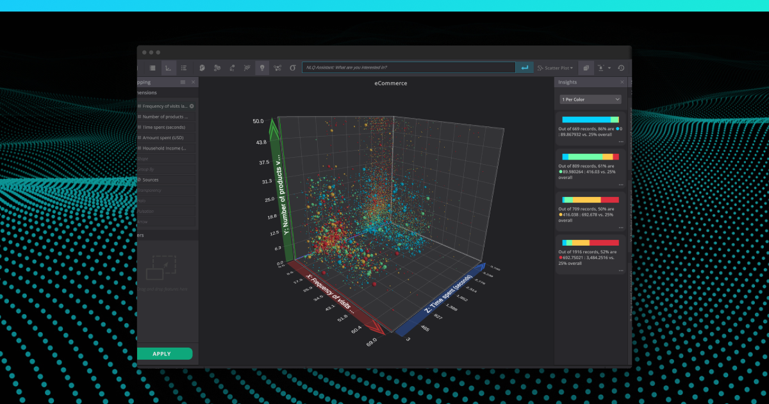
Task: Close the Mapping panel
Action: (x=193, y=82)
